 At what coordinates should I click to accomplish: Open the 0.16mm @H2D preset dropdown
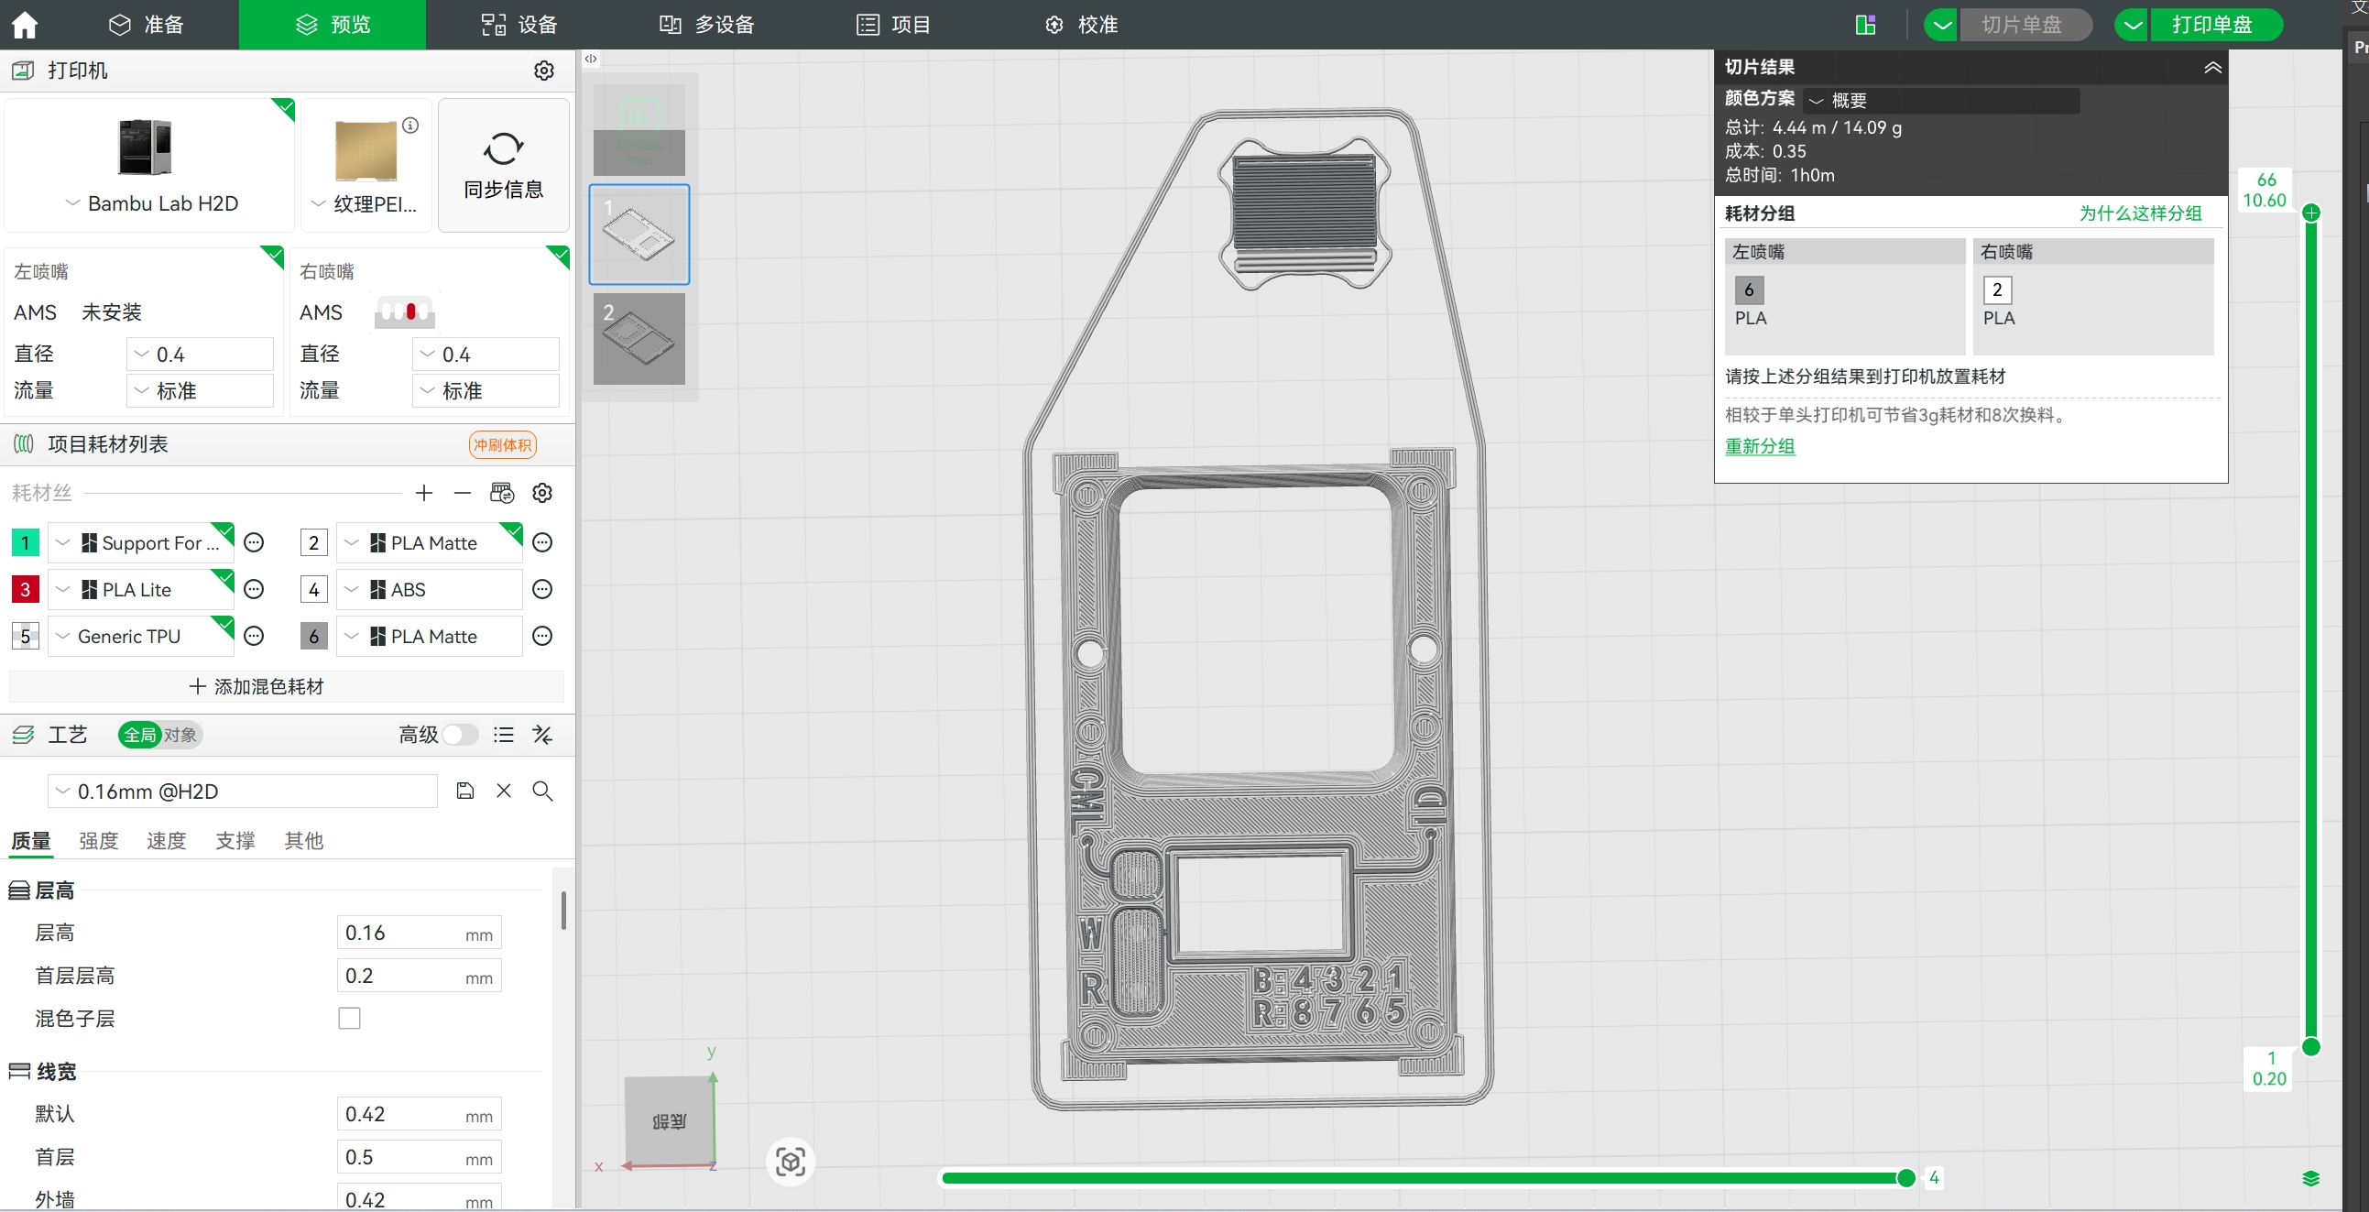point(243,792)
